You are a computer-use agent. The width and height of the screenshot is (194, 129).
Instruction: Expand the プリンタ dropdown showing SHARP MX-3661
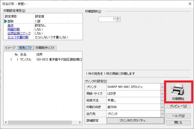(x=162, y=87)
